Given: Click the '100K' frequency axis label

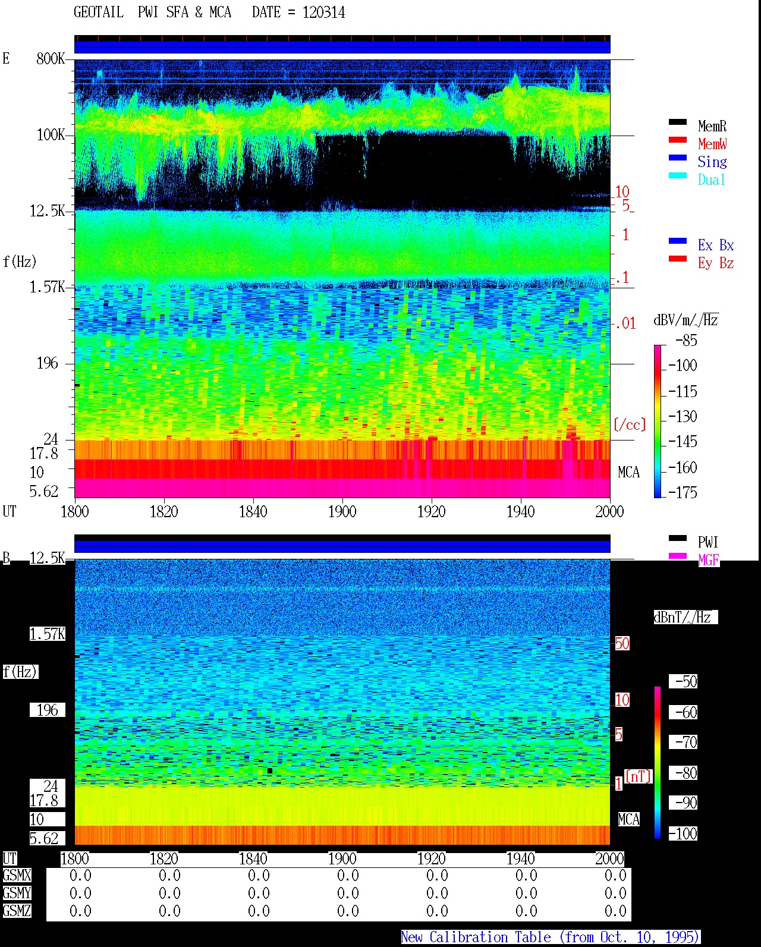Looking at the screenshot, I should pos(51,134).
